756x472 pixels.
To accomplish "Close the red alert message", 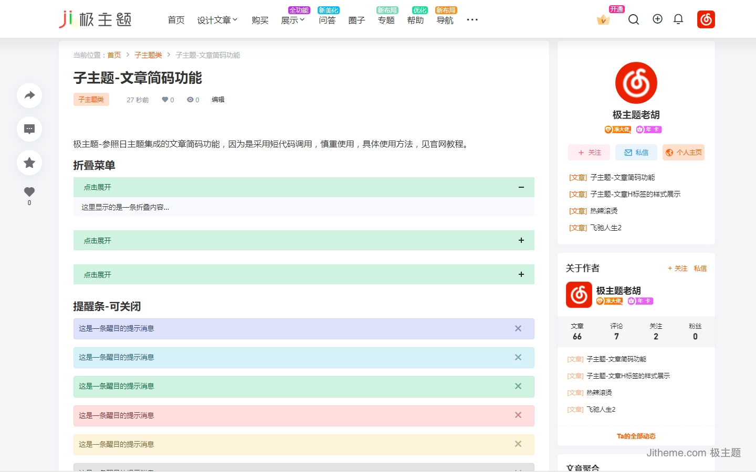I will tap(518, 415).
